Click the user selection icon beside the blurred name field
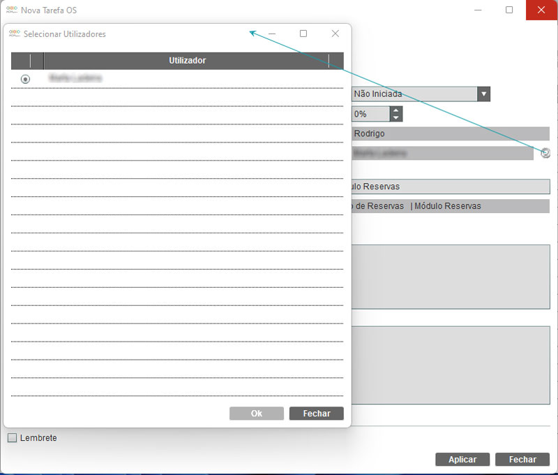This screenshot has width=558, height=475. click(545, 153)
